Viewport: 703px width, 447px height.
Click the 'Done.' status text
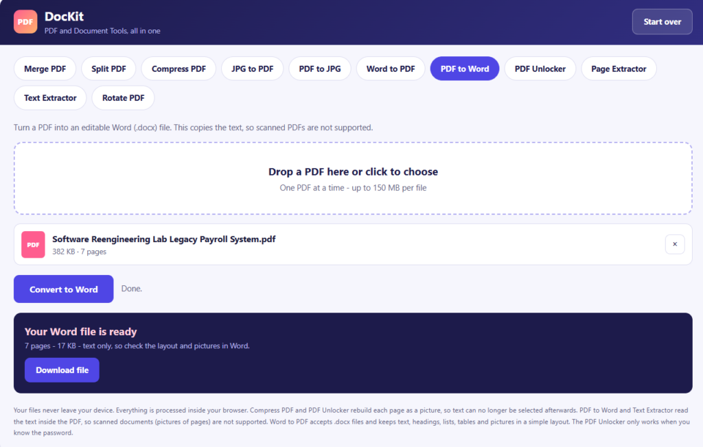[x=131, y=289]
